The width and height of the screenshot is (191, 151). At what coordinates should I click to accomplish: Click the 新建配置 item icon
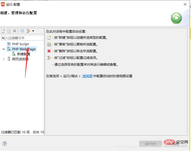(x=14, y=54)
